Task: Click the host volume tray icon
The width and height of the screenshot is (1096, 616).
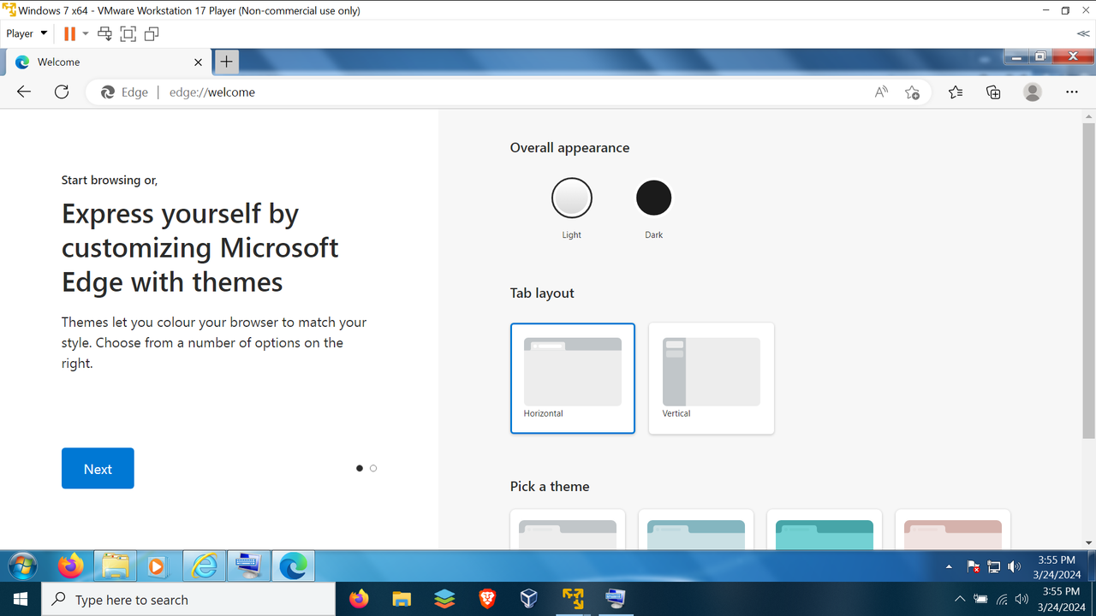Action: [x=1022, y=599]
